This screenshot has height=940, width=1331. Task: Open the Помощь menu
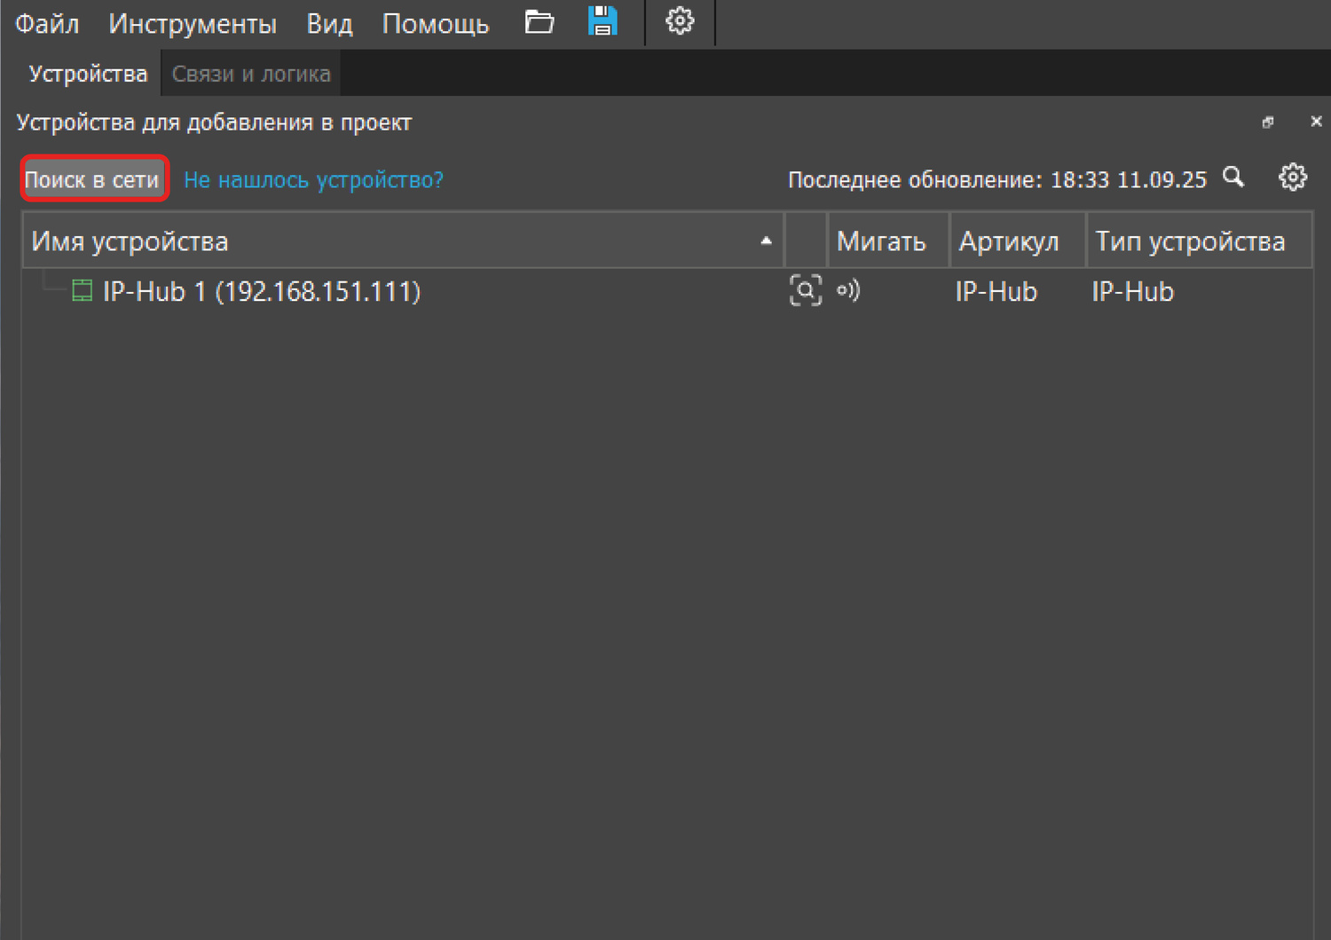pyautogui.click(x=435, y=24)
